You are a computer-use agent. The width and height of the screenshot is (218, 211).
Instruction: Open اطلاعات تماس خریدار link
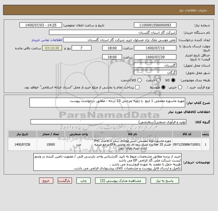click(x=47, y=40)
